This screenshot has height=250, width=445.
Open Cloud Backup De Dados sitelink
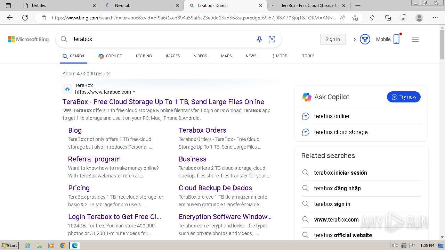[215, 188]
